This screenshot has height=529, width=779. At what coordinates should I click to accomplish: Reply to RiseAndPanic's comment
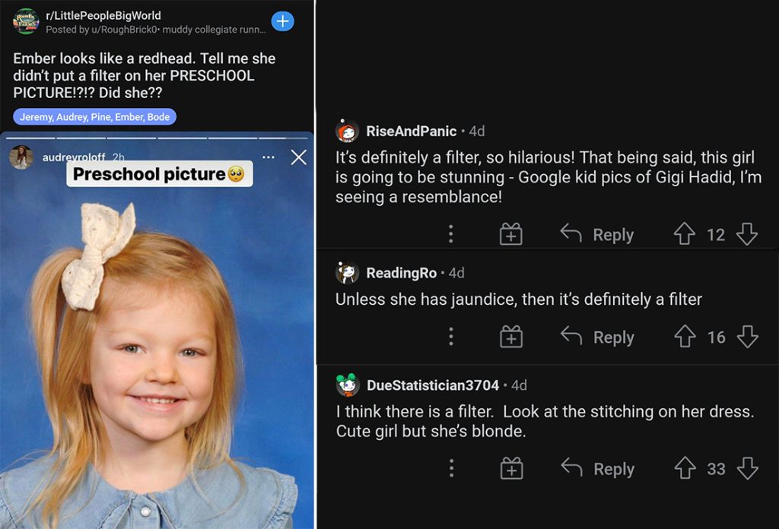[x=597, y=235]
